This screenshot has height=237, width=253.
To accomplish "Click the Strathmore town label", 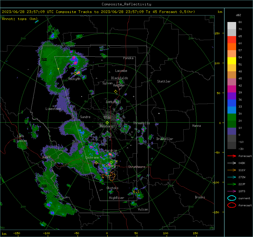I will point(137,167).
